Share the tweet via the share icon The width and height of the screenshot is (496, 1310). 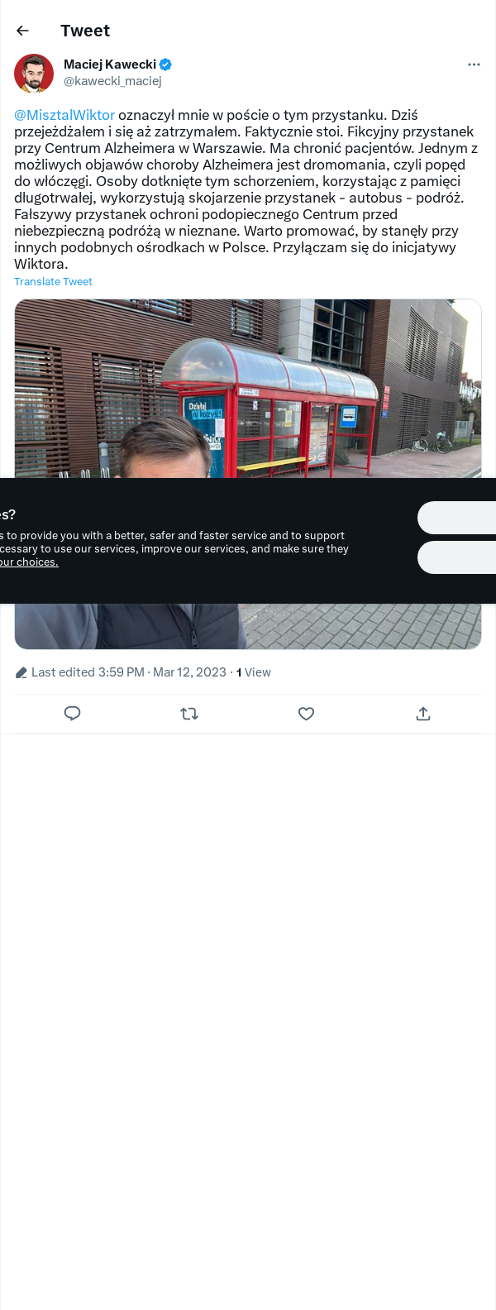pyautogui.click(x=423, y=714)
